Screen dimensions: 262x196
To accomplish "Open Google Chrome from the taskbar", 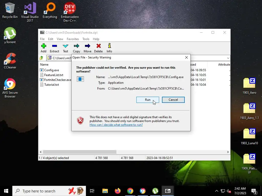I will pos(130,191).
